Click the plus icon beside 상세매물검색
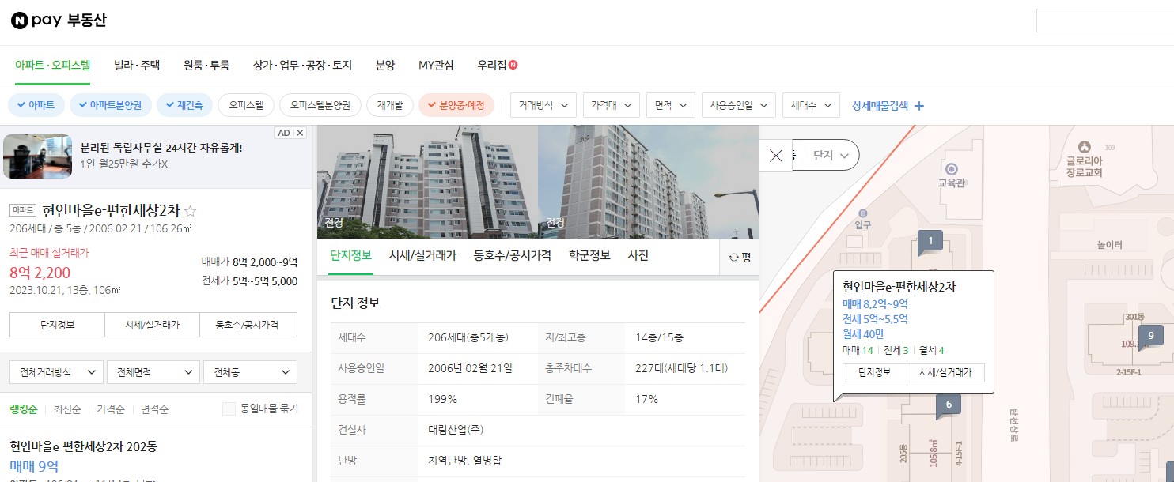The height and width of the screenshot is (482, 1174). (918, 105)
